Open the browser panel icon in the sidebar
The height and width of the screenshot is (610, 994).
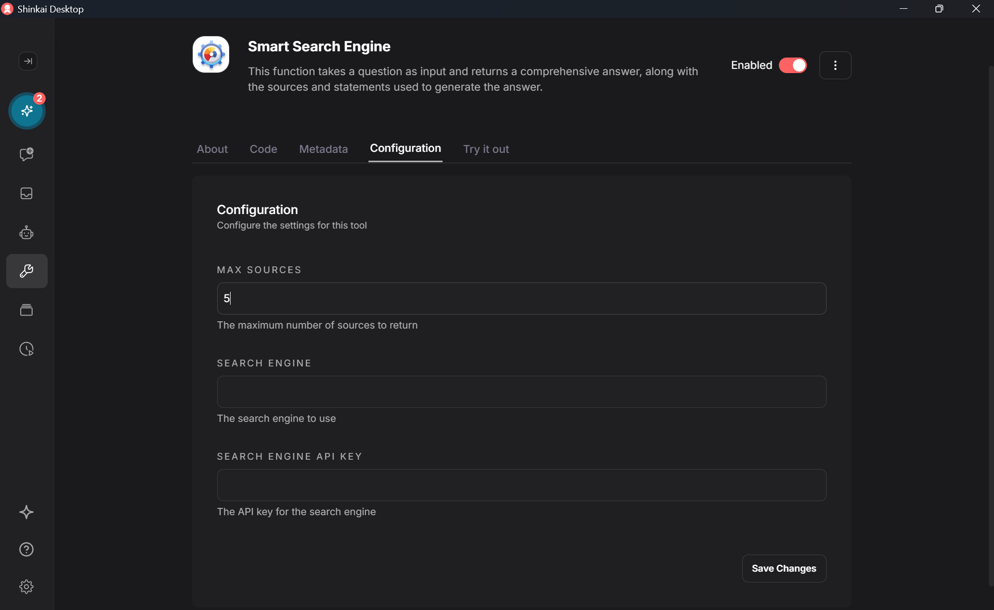[x=26, y=310]
